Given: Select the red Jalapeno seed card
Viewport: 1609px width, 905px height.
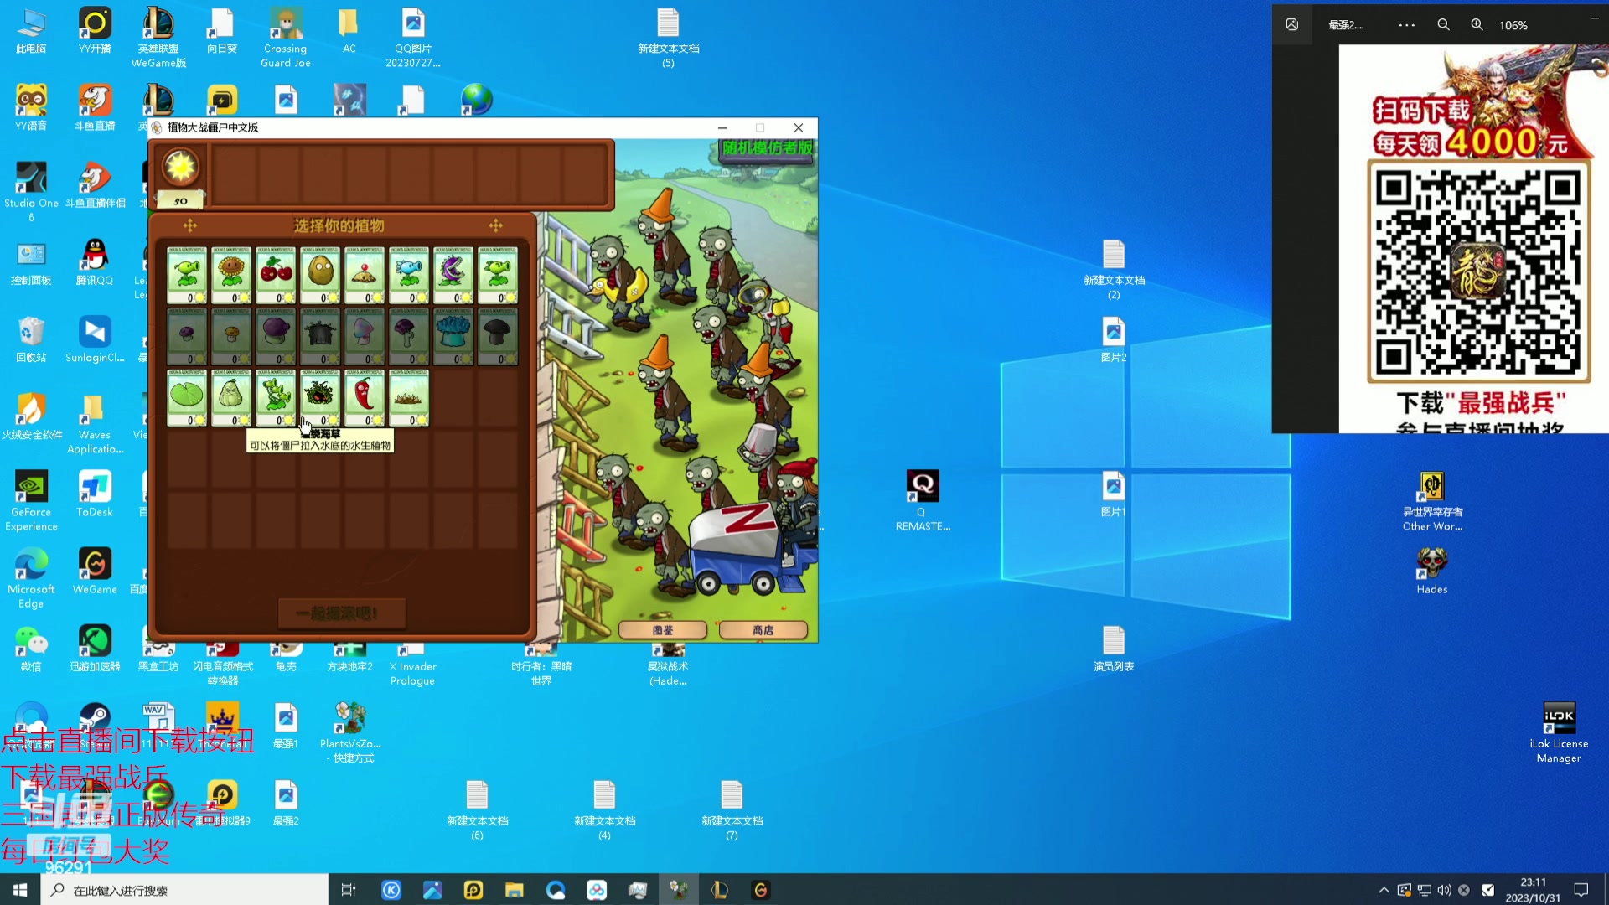Looking at the screenshot, I should [x=365, y=397].
